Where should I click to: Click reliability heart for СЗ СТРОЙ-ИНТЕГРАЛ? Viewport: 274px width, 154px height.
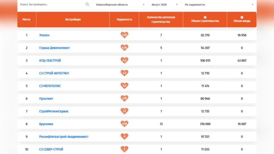(125, 73)
